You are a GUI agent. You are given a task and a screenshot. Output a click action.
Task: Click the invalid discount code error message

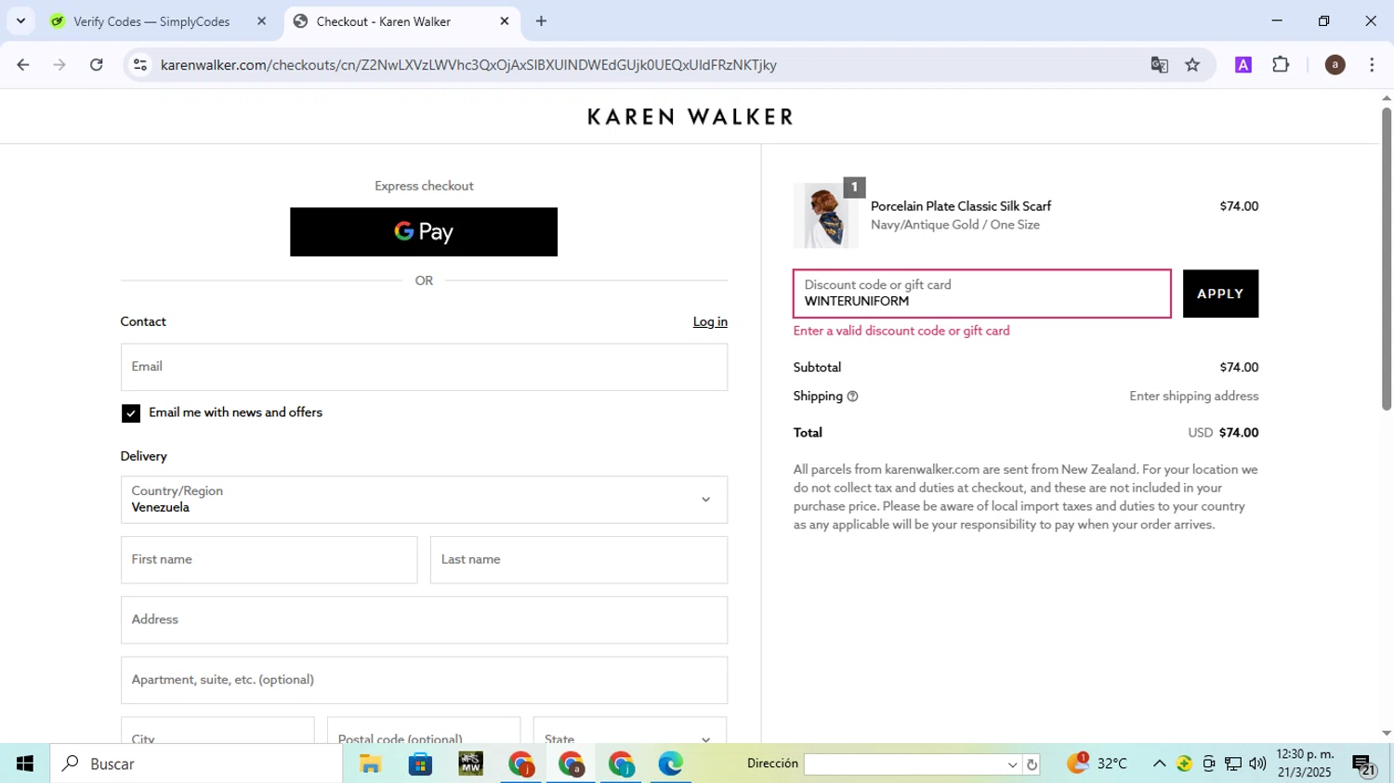901,331
